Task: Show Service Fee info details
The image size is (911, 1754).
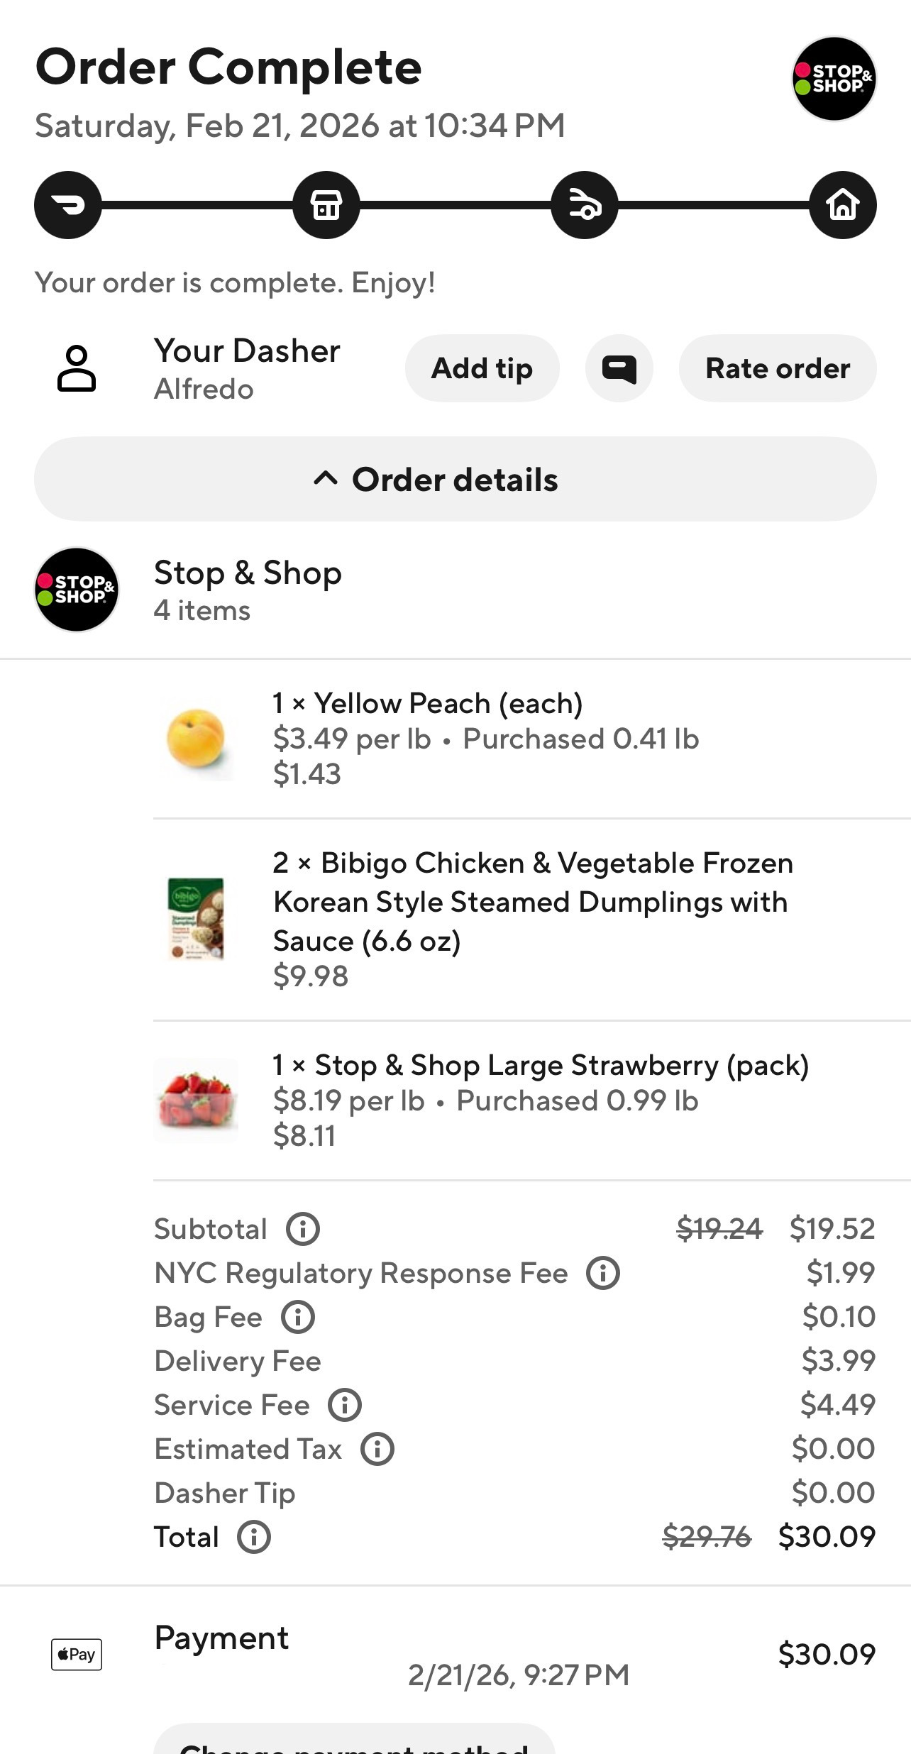Action: click(x=345, y=1405)
